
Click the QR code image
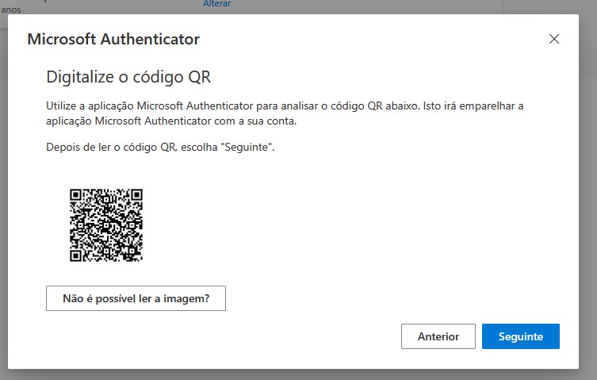pos(106,225)
